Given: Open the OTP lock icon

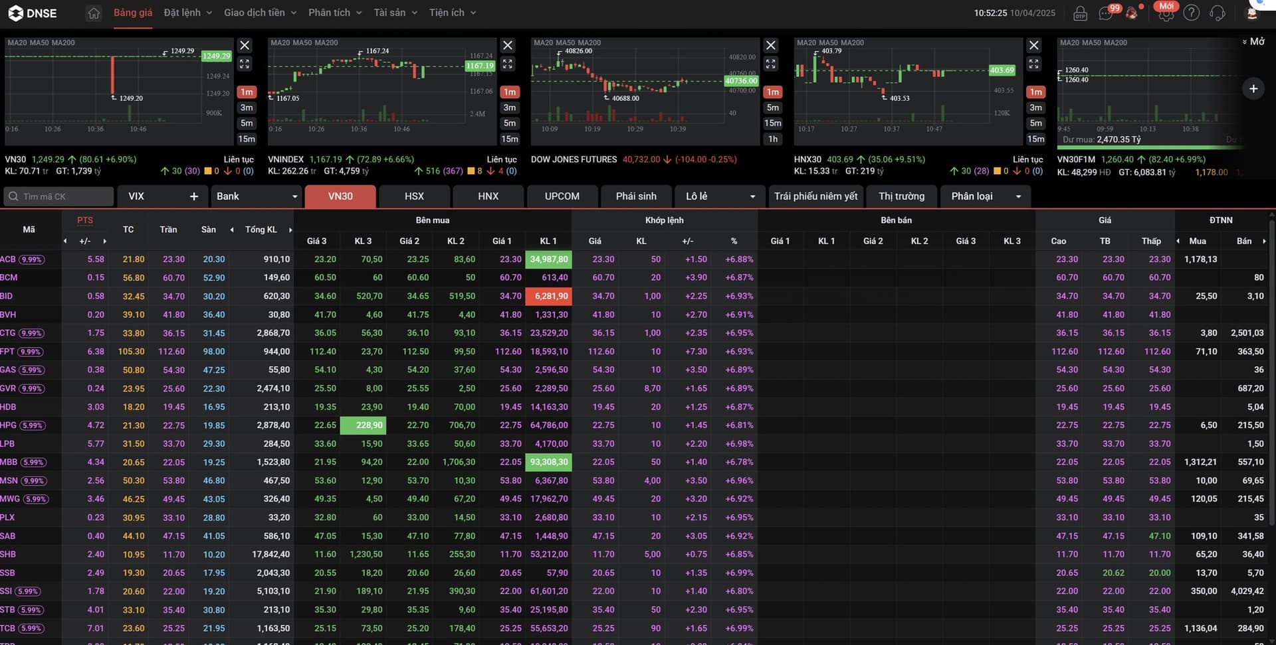Looking at the screenshot, I should [x=1080, y=13].
